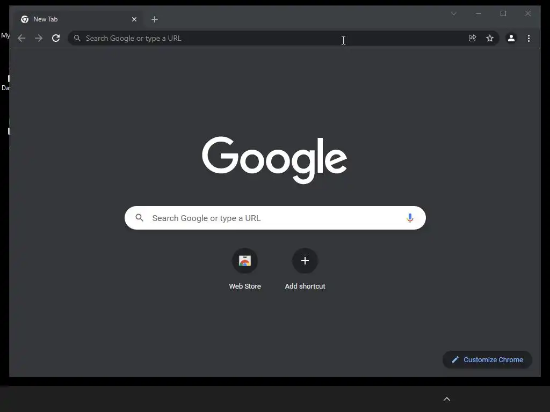This screenshot has width=550, height=412.
Task: Click the back navigation arrow
Action: (x=21, y=38)
